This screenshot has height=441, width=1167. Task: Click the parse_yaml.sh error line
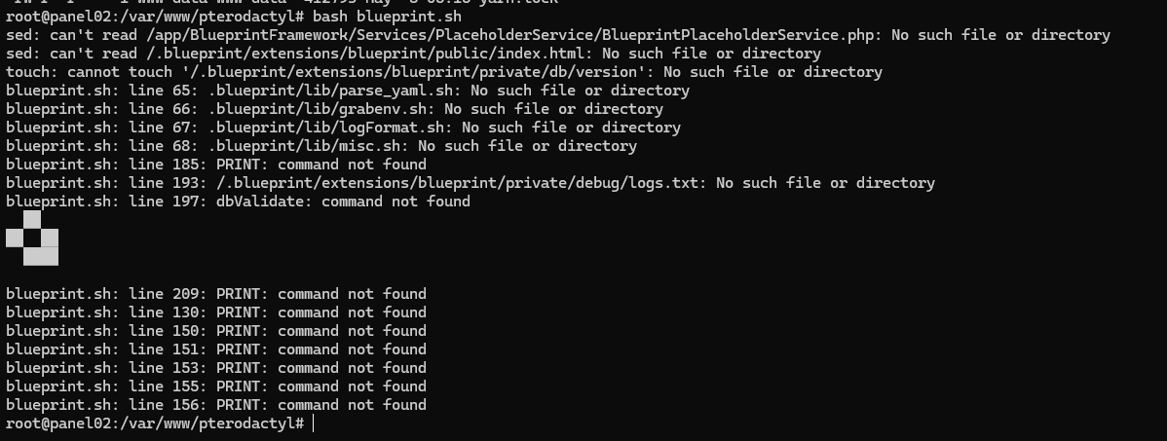point(348,91)
